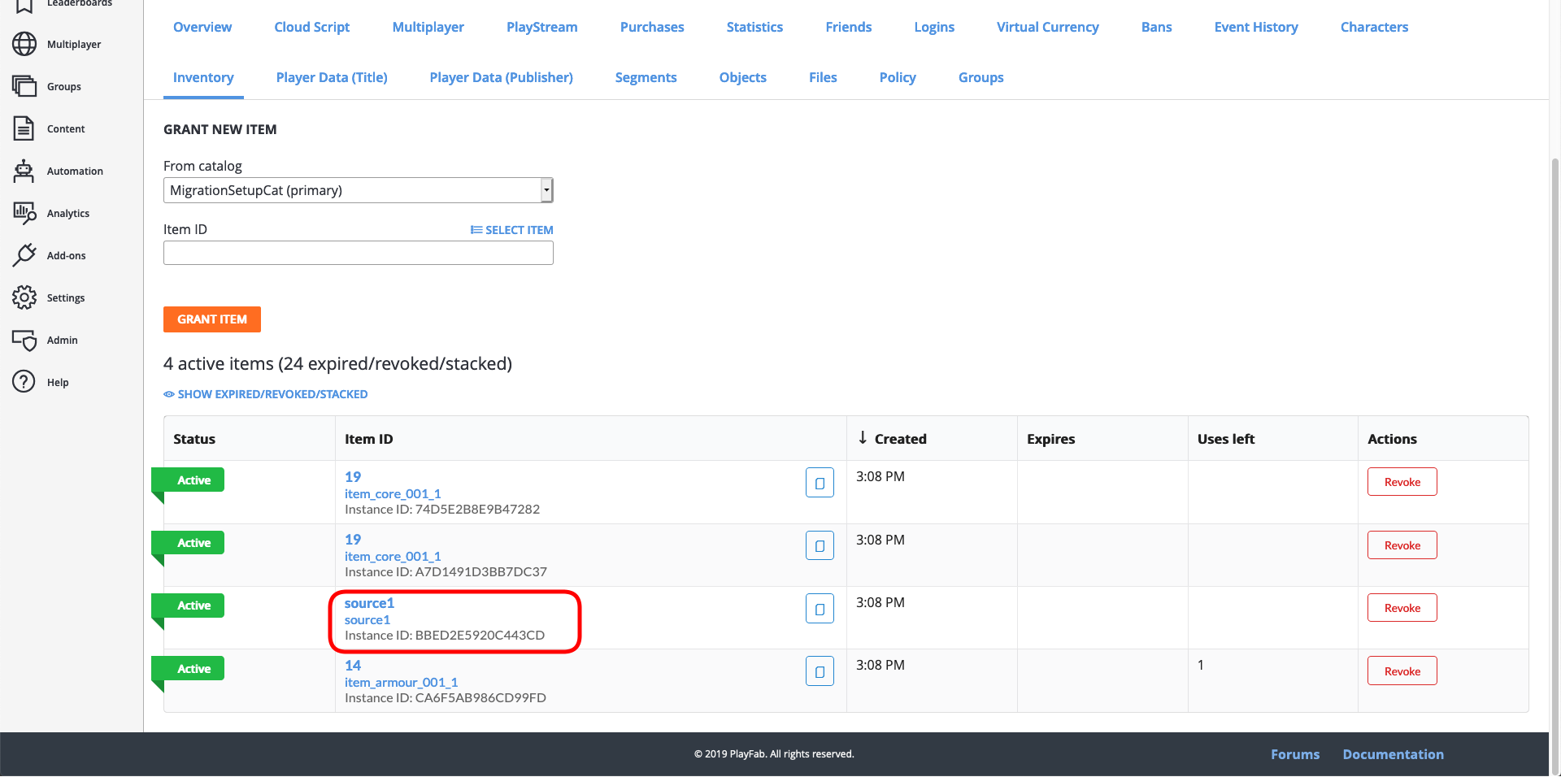Copy instance ID A7D1491D3BB7DC37 with clipboard icon
Image resolution: width=1561 pixels, height=777 pixels.
click(x=820, y=545)
